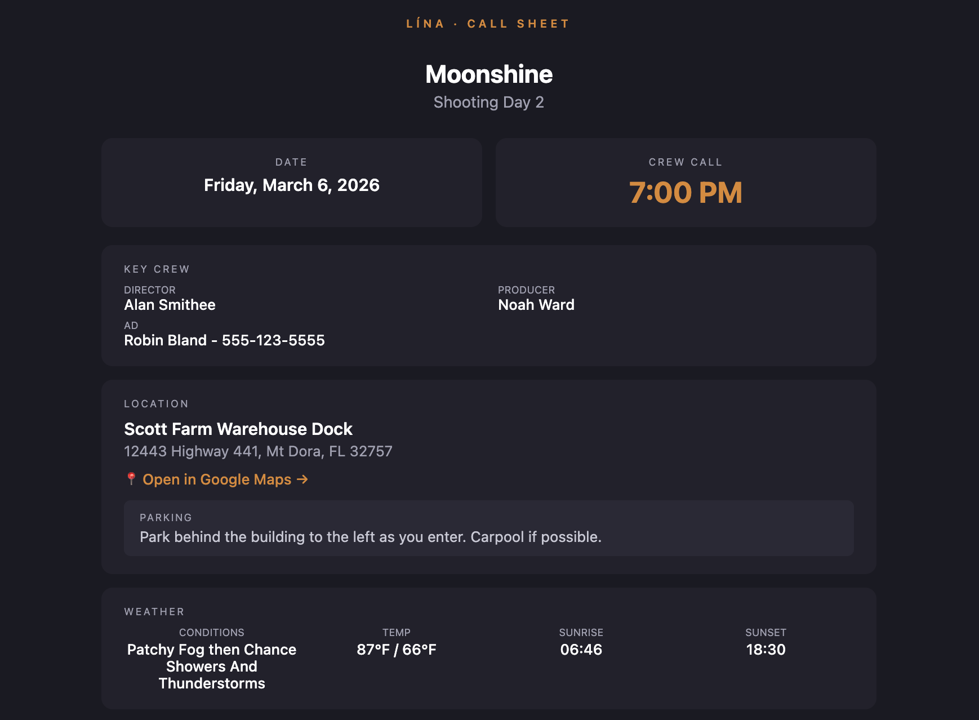Select director name Alan Smithee

170,305
